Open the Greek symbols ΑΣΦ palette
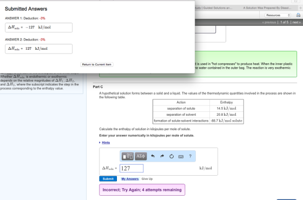The width and height of the screenshot is (303, 200). pos(141,156)
